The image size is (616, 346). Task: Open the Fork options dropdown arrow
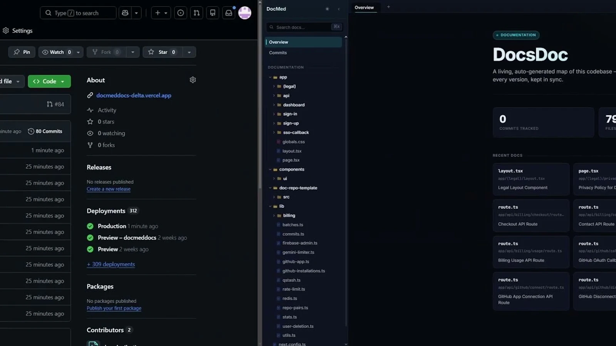click(x=133, y=52)
